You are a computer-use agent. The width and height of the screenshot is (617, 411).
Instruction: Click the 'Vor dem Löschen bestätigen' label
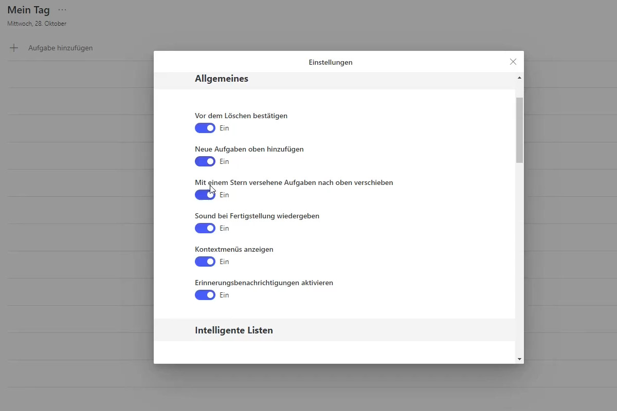pos(241,116)
